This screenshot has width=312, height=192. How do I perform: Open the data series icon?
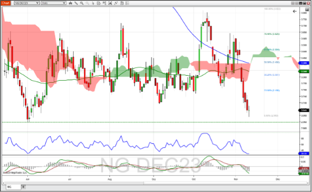point(98,3)
